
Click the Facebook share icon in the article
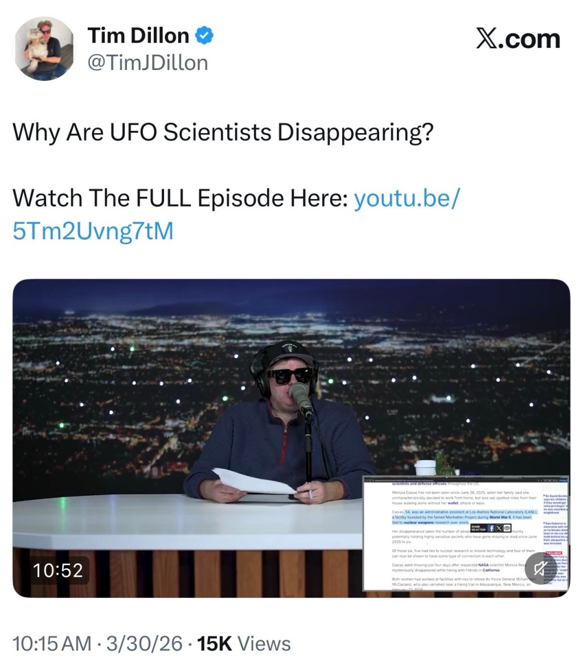pyautogui.click(x=491, y=529)
